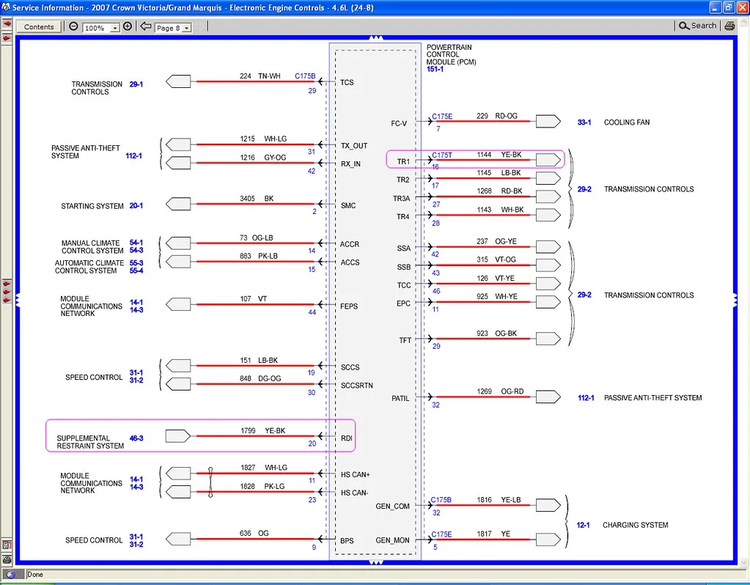Click the off-page connector for wire 923 OG-BK
750x585 pixels.
548,339
